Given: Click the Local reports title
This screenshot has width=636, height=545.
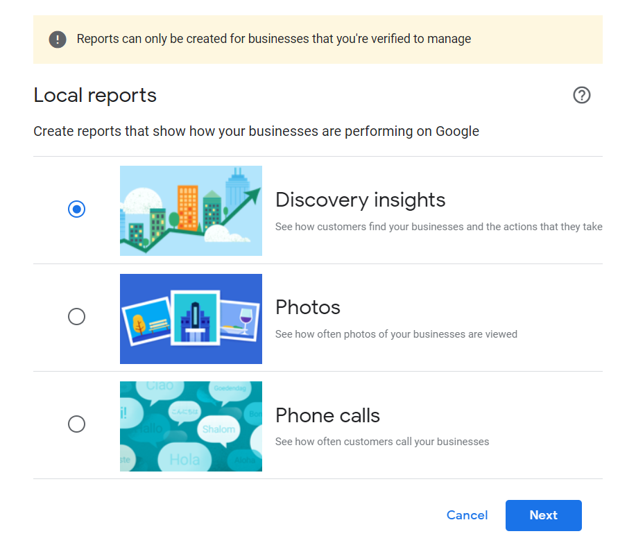Looking at the screenshot, I should (95, 96).
